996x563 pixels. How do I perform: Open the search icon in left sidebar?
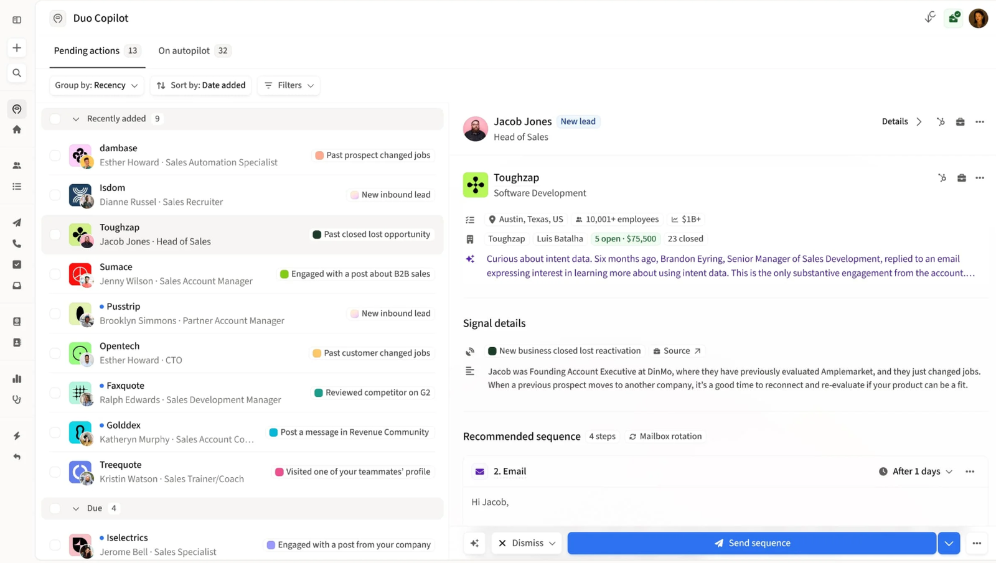point(17,73)
